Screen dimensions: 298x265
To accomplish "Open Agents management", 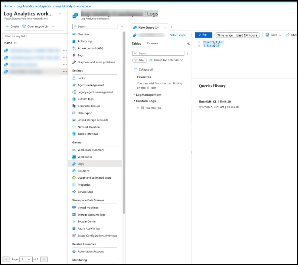I will point(91,85).
